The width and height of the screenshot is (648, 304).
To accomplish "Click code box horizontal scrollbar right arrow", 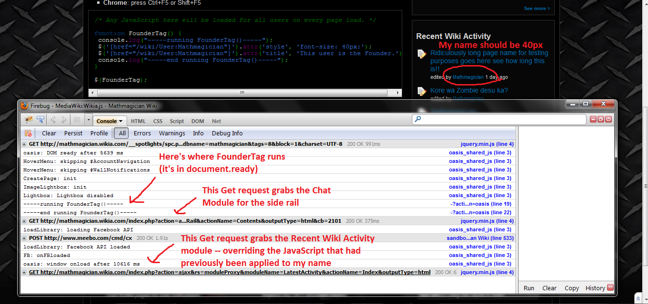I will 398,93.
